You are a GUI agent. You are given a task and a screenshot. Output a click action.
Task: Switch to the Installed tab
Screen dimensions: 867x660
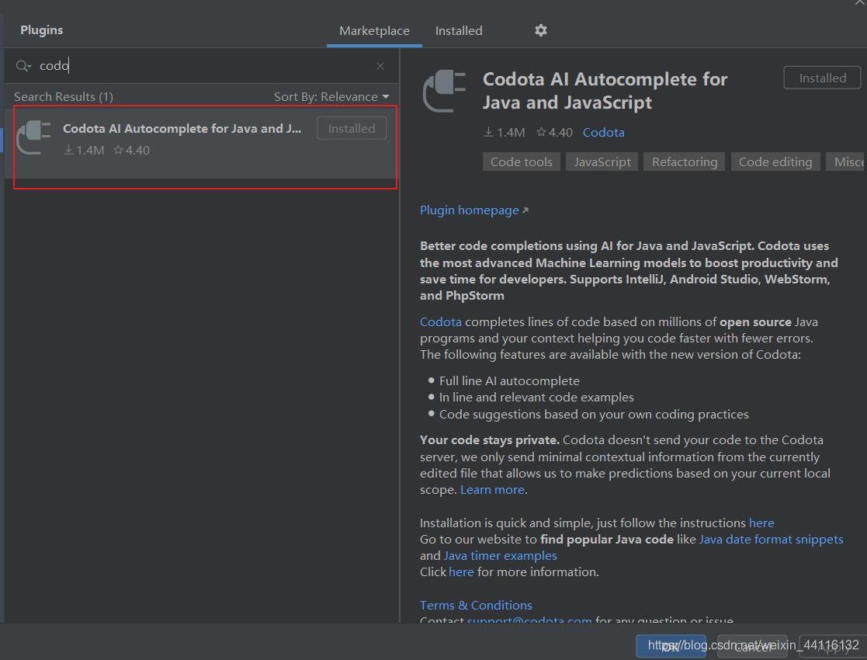pos(459,31)
